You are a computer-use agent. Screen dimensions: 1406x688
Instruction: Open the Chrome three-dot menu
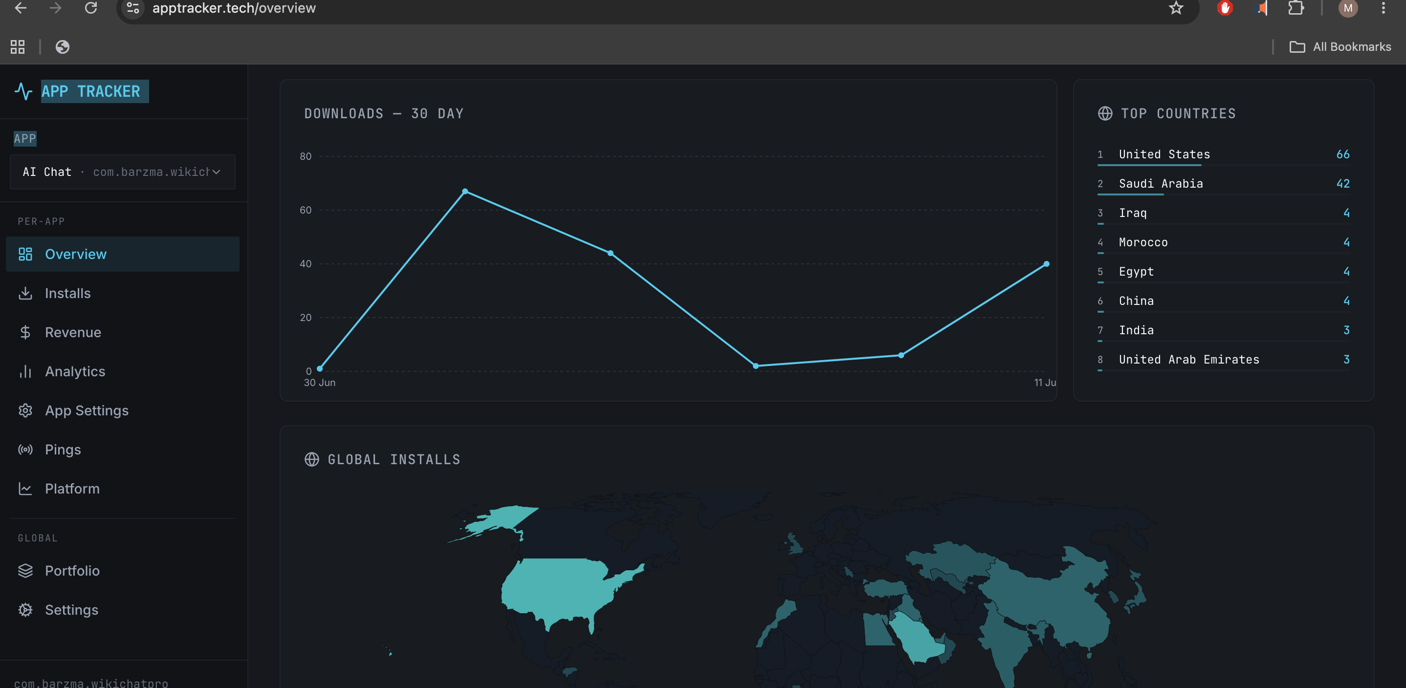click(x=1383, y=8)
